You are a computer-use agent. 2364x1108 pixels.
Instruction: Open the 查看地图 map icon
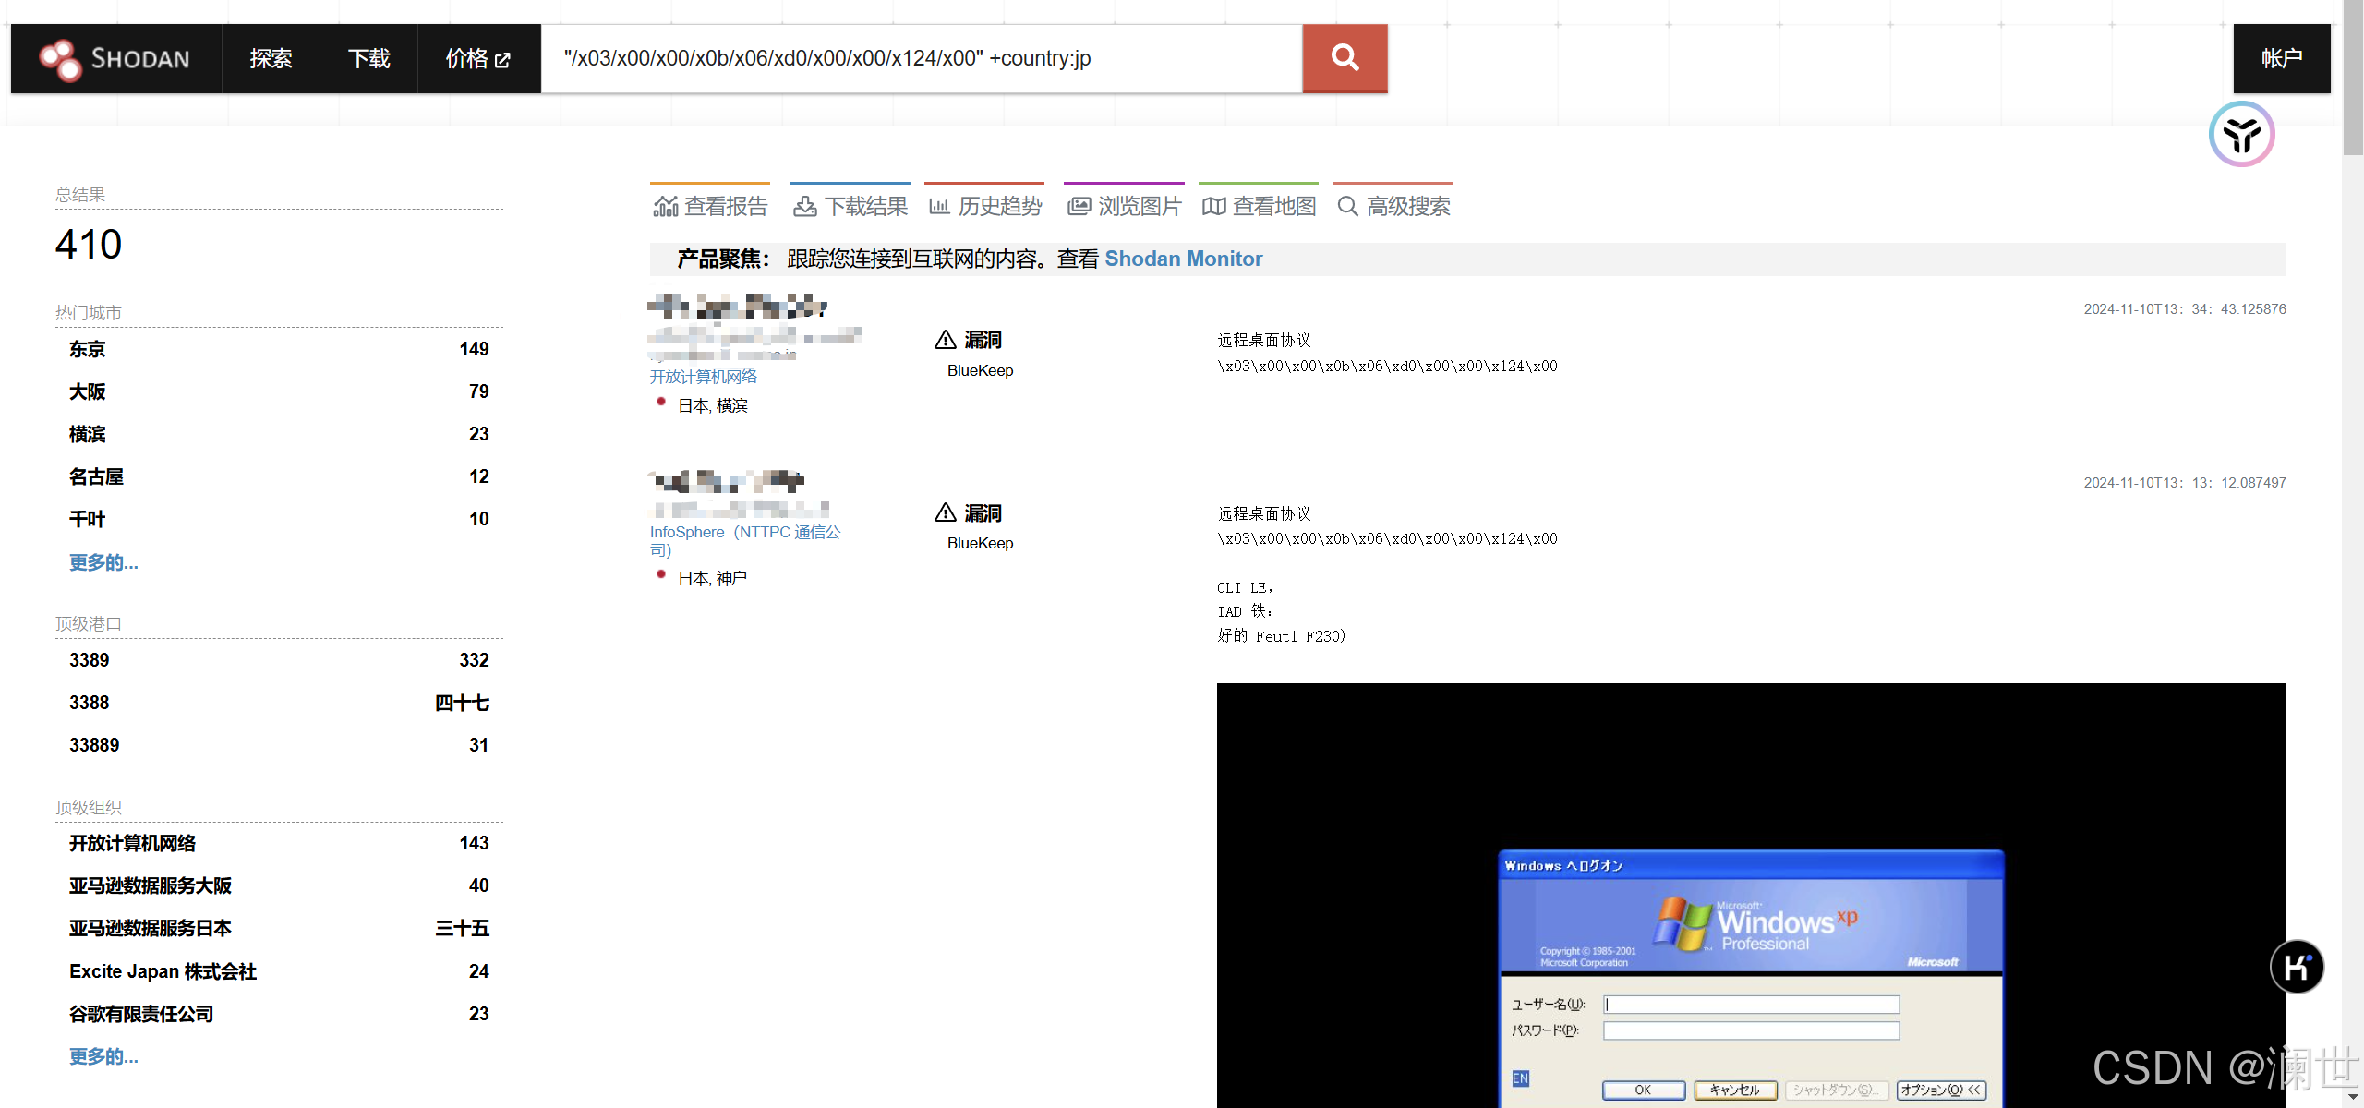[1213, 206]
